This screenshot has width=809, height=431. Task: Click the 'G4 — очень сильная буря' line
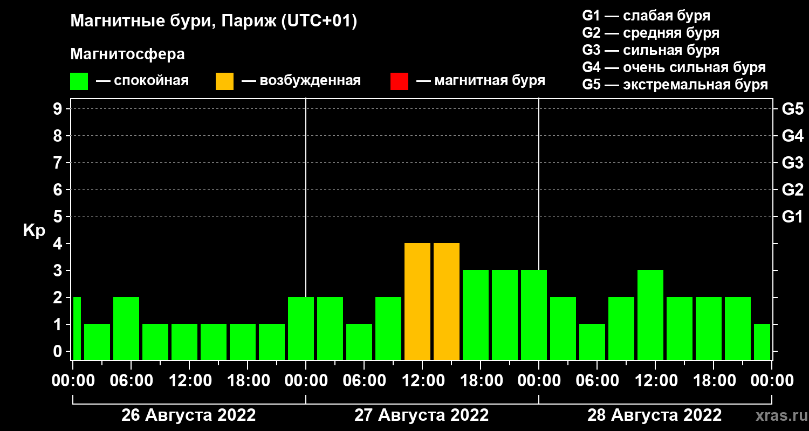tap(674, 67)
